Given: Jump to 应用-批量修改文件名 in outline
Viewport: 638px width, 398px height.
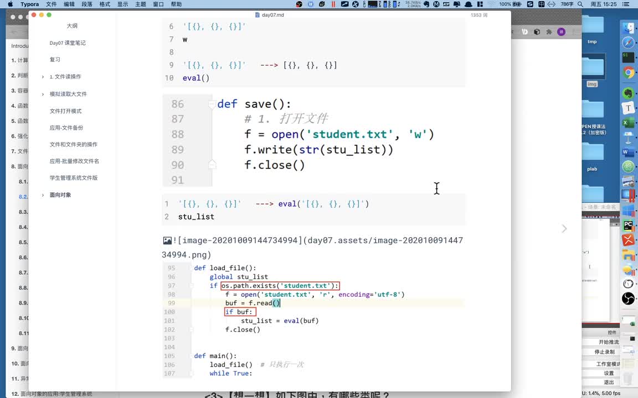Looking at the screenshot, I should coord(74,161).
